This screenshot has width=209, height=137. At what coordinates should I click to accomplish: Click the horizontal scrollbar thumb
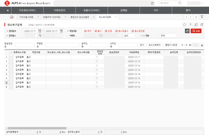click(x=37, y=128)
